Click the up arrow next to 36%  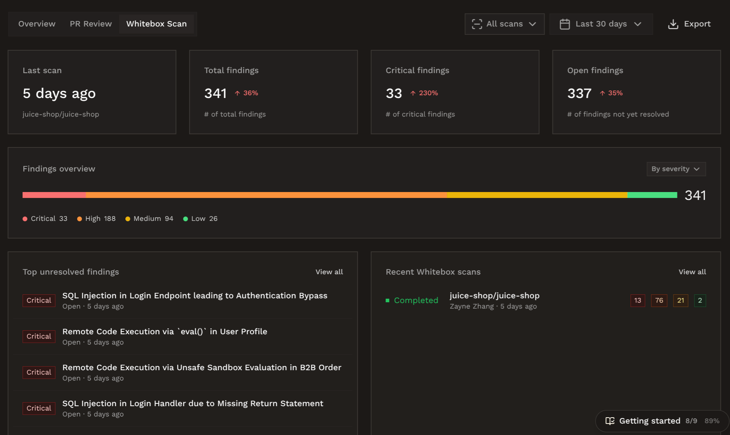237,93
